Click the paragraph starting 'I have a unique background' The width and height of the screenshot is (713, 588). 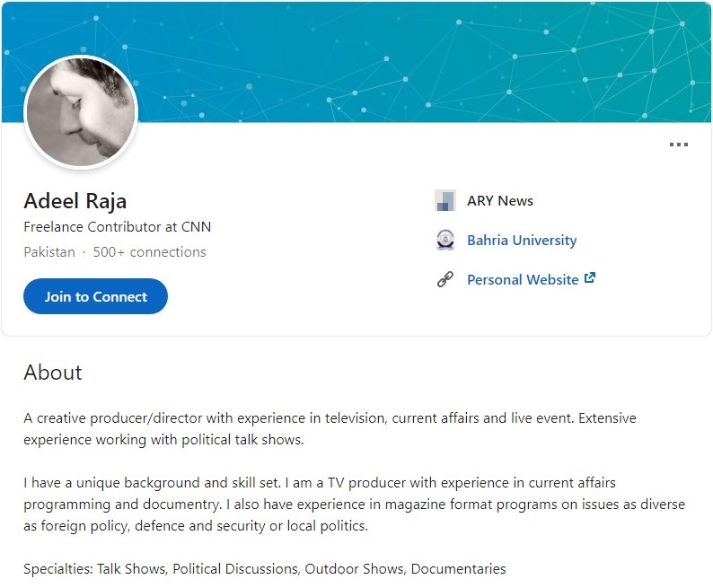click(x=354, y=504)
